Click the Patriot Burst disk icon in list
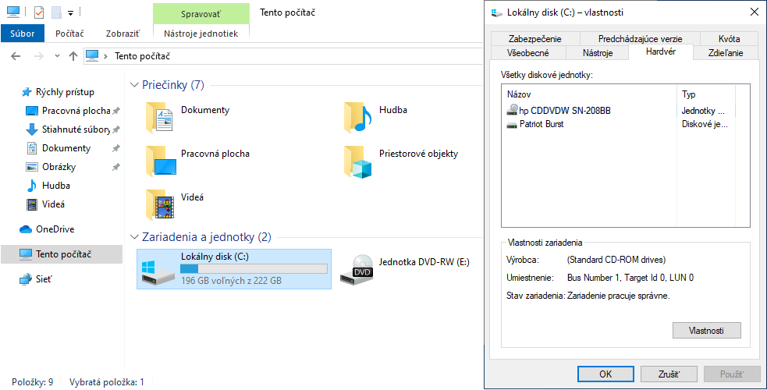767x390 pixels. [x=512, y=125]
